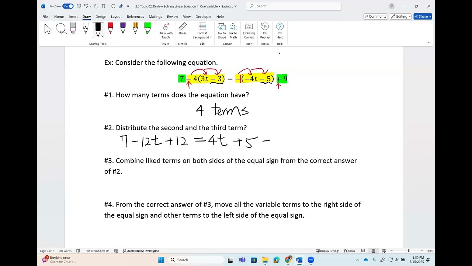The image size is (472, 266).
Task: Open Display Settings
Action: (327, 251)
